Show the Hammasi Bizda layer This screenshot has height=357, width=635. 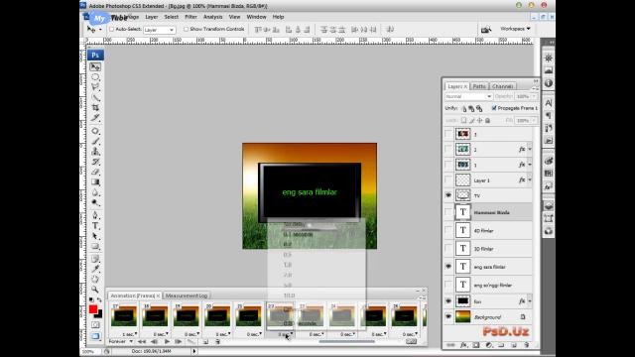click(448, 212)
